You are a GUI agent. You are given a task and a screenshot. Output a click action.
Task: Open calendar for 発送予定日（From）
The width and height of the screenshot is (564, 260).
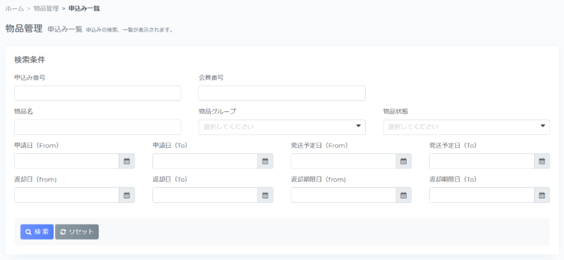[404, 161]
